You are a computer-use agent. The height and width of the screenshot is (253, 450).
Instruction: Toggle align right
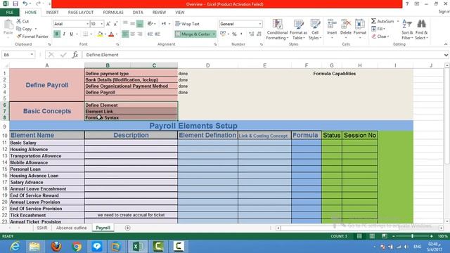coord(140,34)
